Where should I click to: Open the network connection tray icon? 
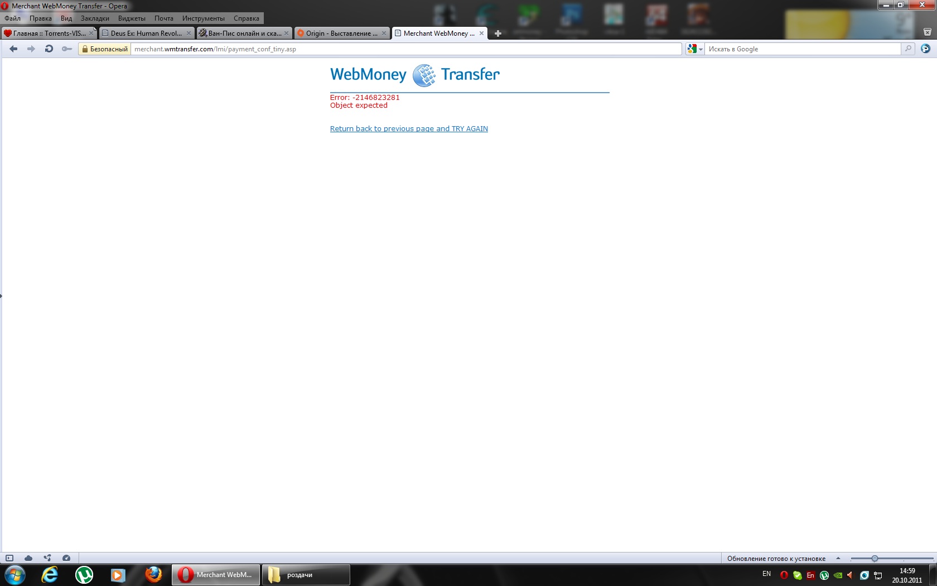click(x=878, y=575)
